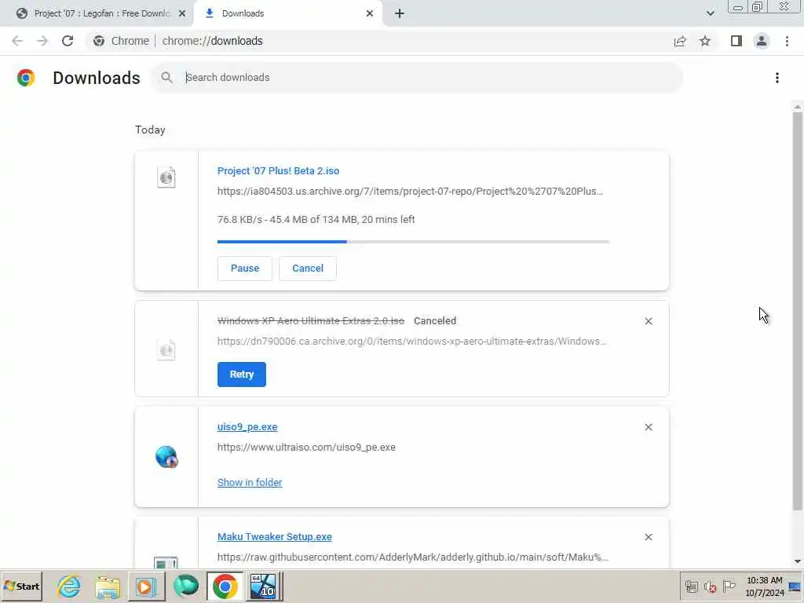Screen dimensions: 804x603
Task: Click the githubusercontent URL for Maku Tweaker
Action: [x=413, y=557]
